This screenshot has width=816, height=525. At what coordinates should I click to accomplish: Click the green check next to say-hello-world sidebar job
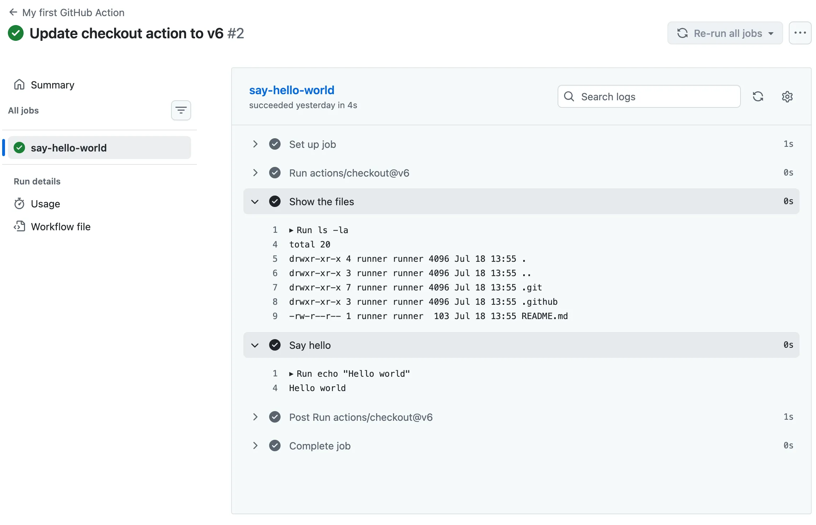pyautogui.click(x=19, y=148)
